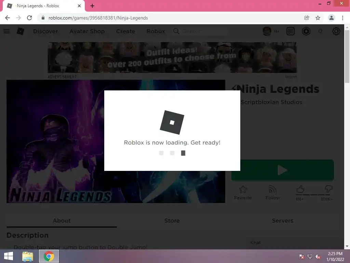Click the Chrome taskbar icon

click(x=49, y=256)
